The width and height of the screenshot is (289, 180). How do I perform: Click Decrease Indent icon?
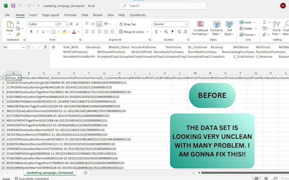[x=106, y=32]
